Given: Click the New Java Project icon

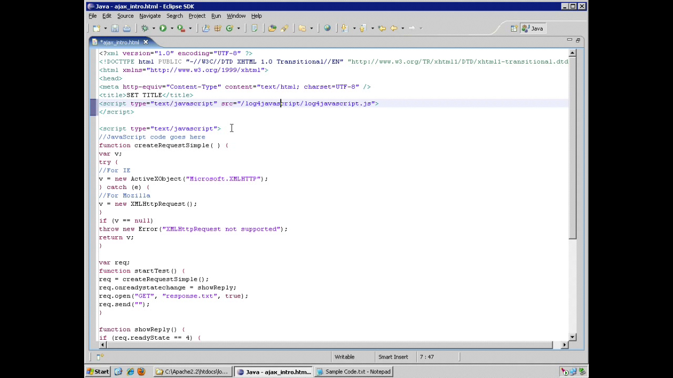Looking at the screenshot, I should point(206,28).
